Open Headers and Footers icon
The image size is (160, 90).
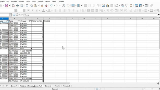[x=131, y=5]
